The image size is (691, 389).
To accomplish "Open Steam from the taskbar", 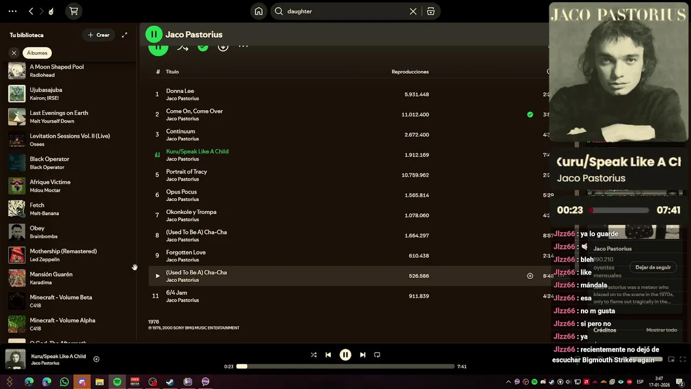I will [170, 382].
